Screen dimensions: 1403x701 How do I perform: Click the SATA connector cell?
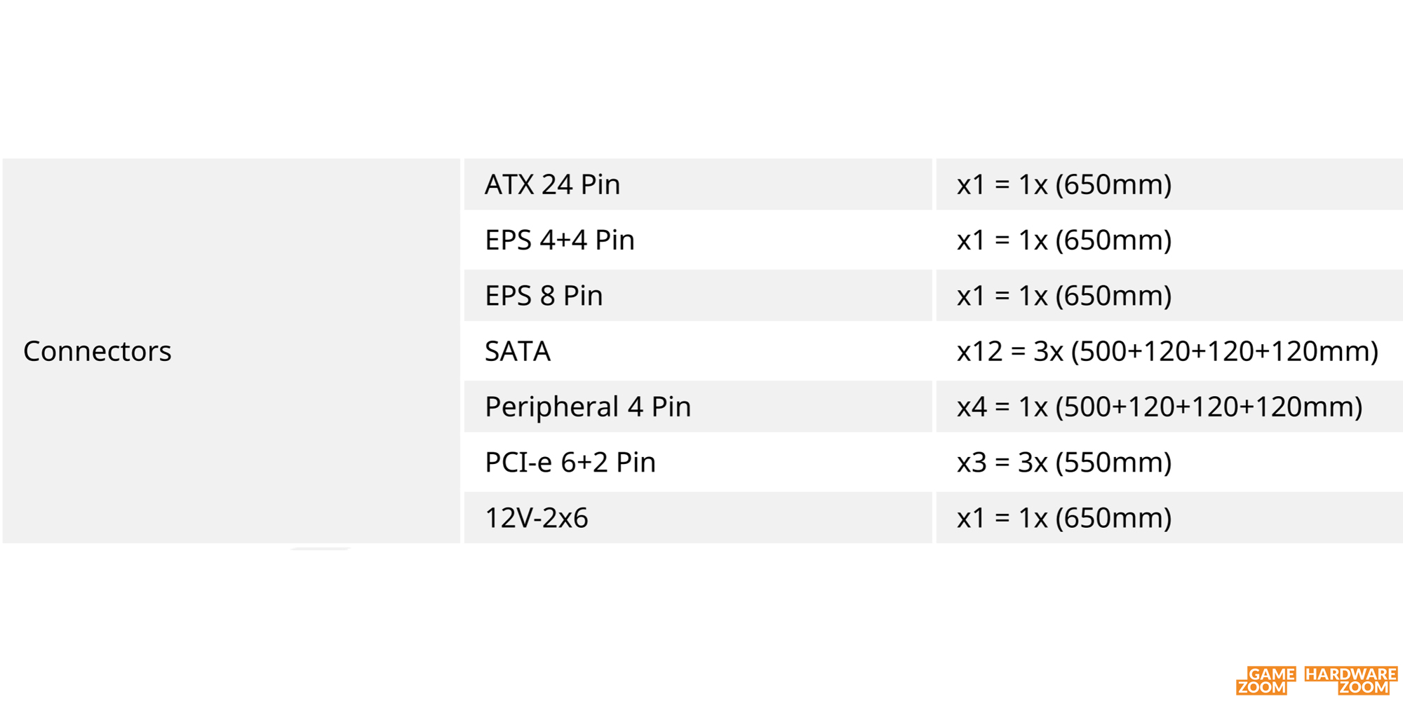(698, 350)
